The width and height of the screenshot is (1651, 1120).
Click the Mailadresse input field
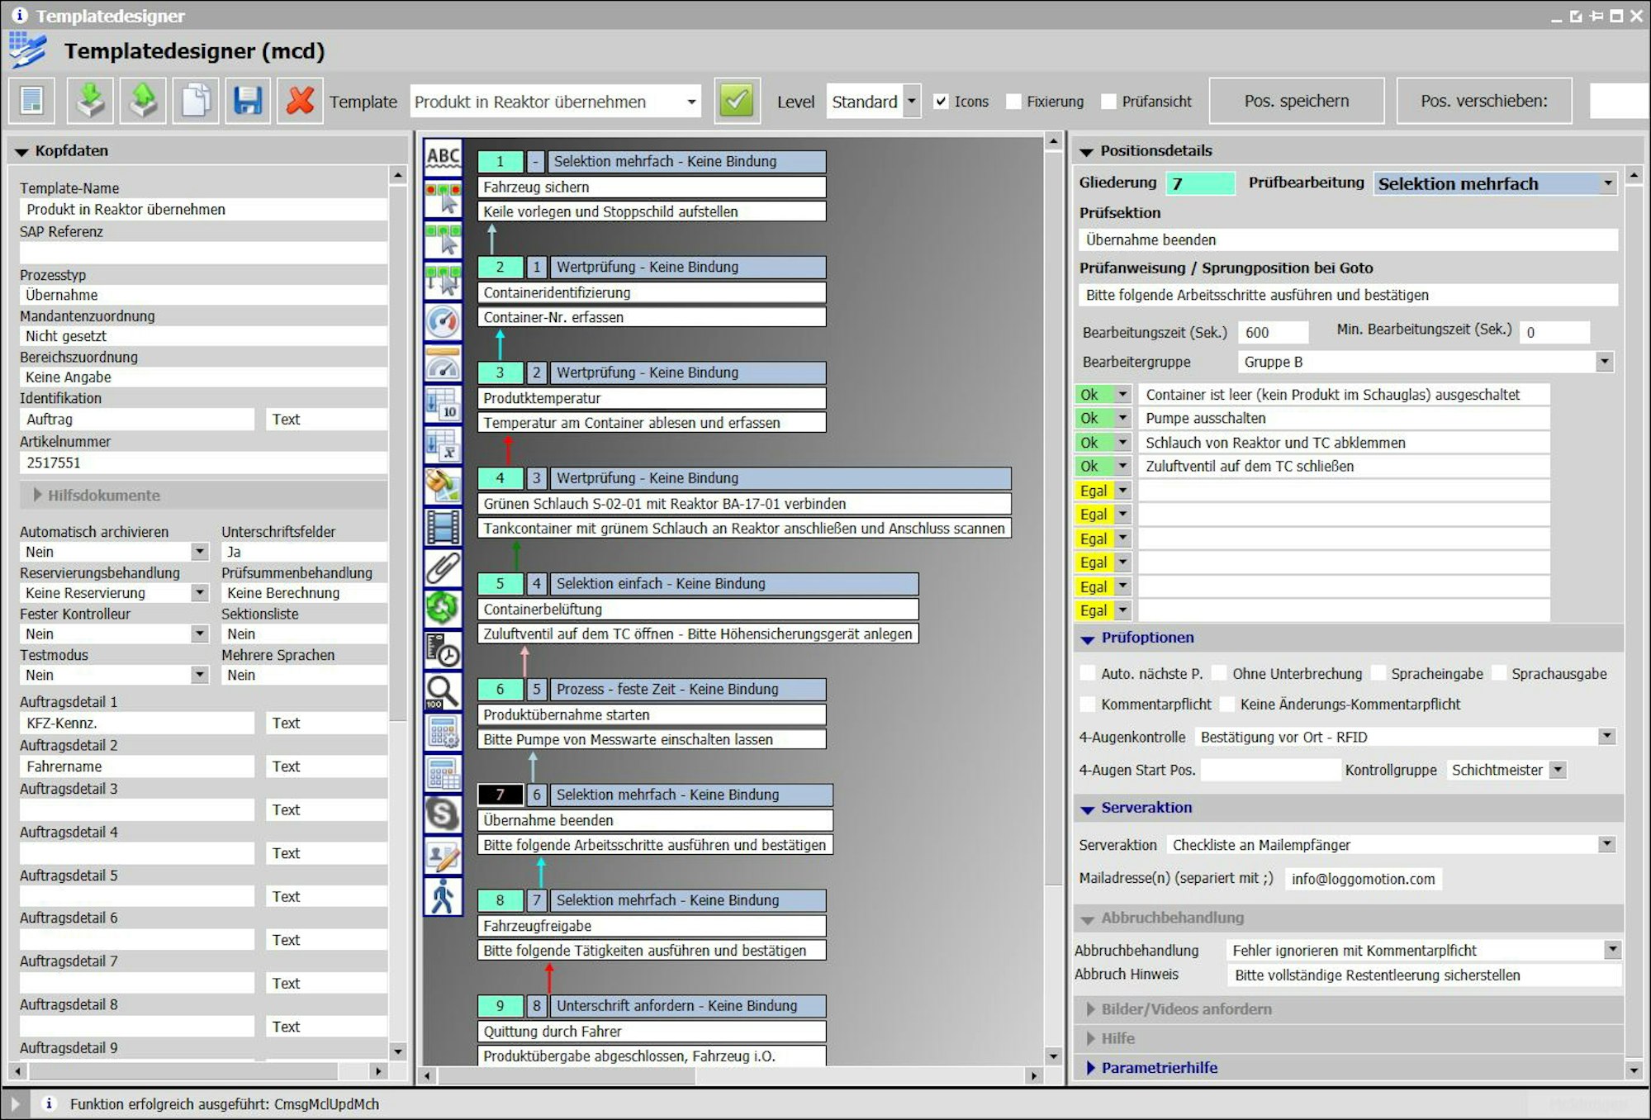point(1363,879)
